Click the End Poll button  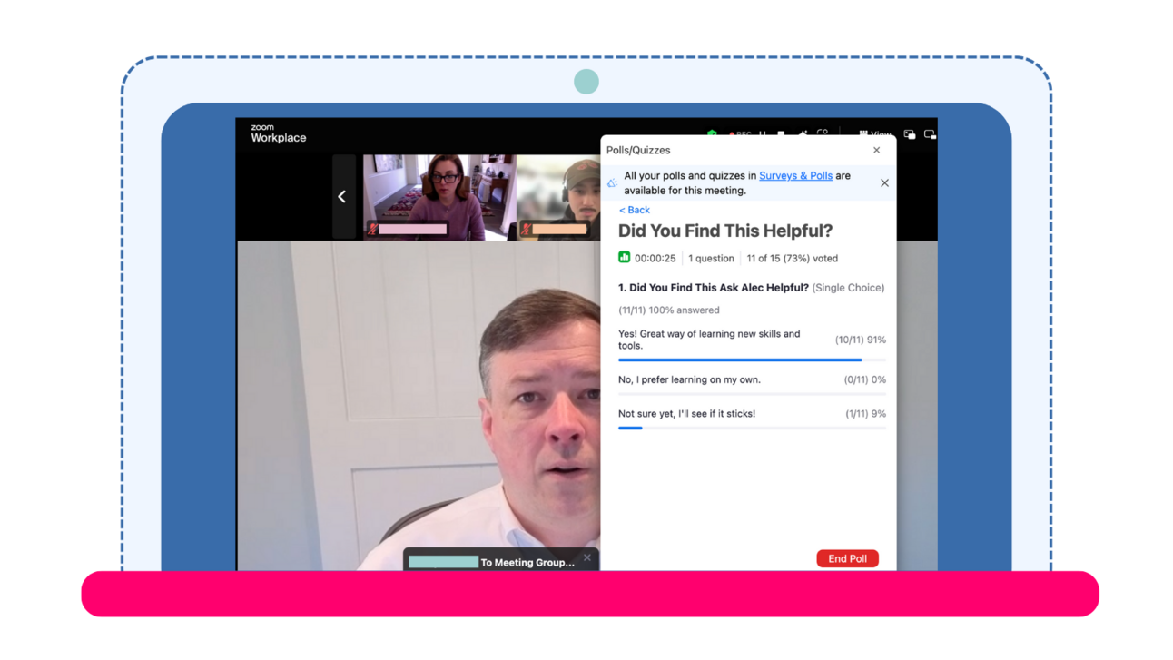(847, 558)
